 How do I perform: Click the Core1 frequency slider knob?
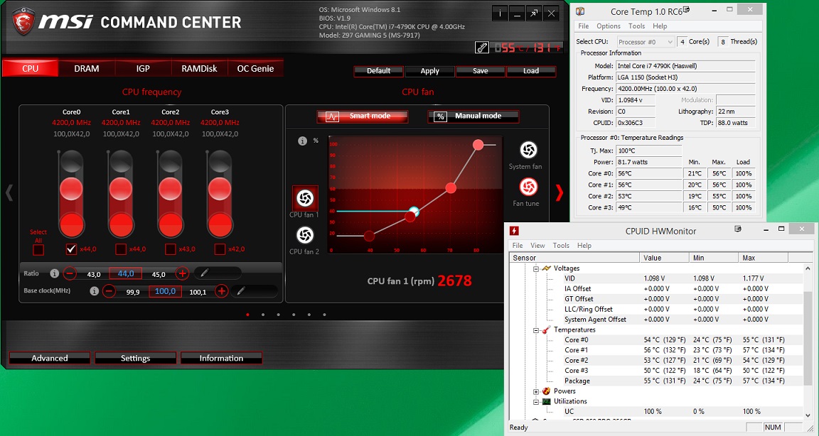(121, 190)
